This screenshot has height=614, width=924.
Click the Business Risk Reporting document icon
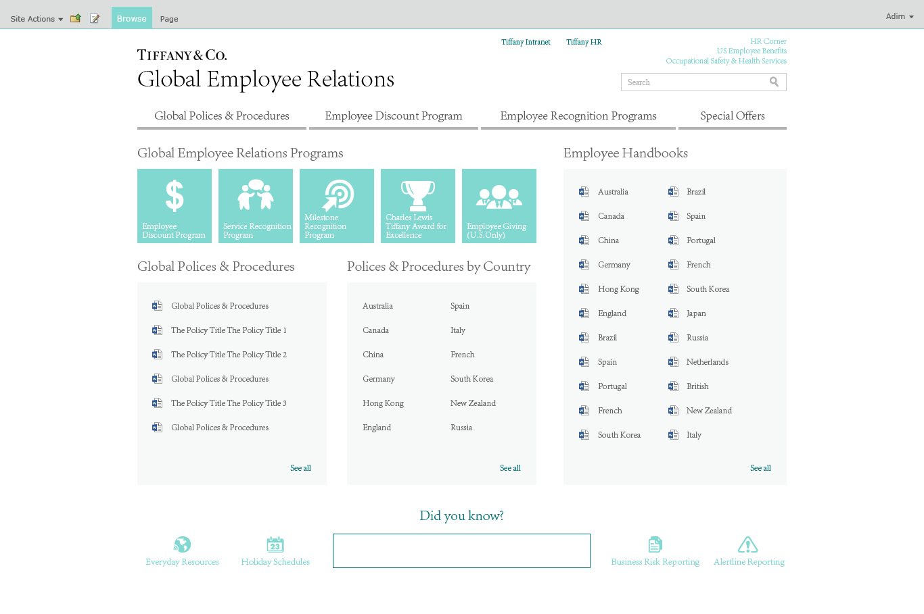click(655, 544)
